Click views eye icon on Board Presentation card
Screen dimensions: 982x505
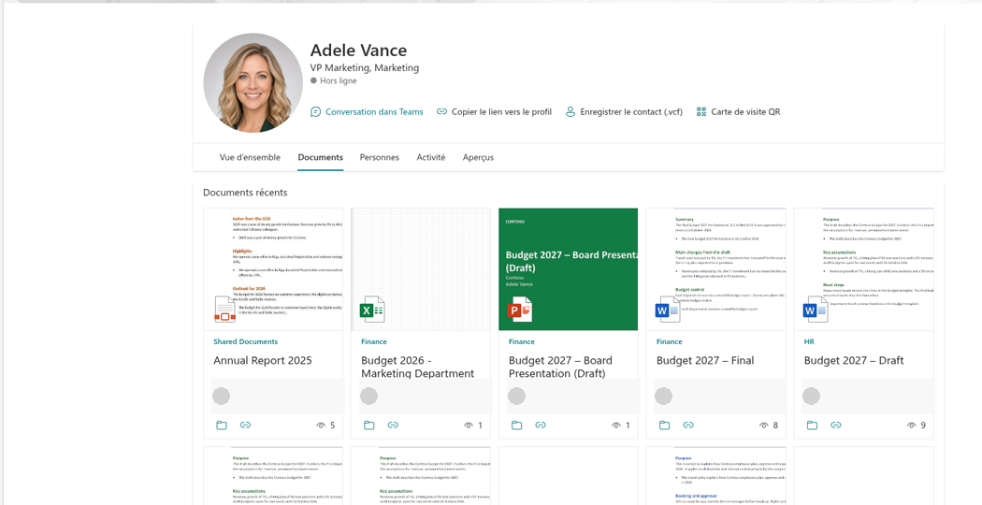pos(616,426)
